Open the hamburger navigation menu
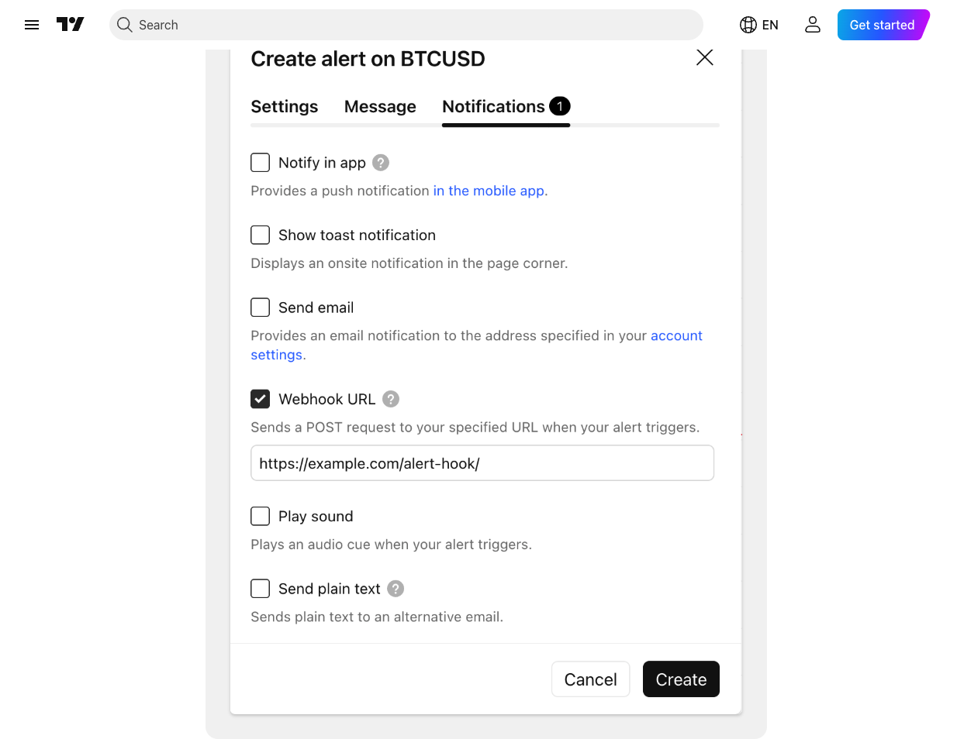This screenshot has height=739, width=957. [31, 24]
